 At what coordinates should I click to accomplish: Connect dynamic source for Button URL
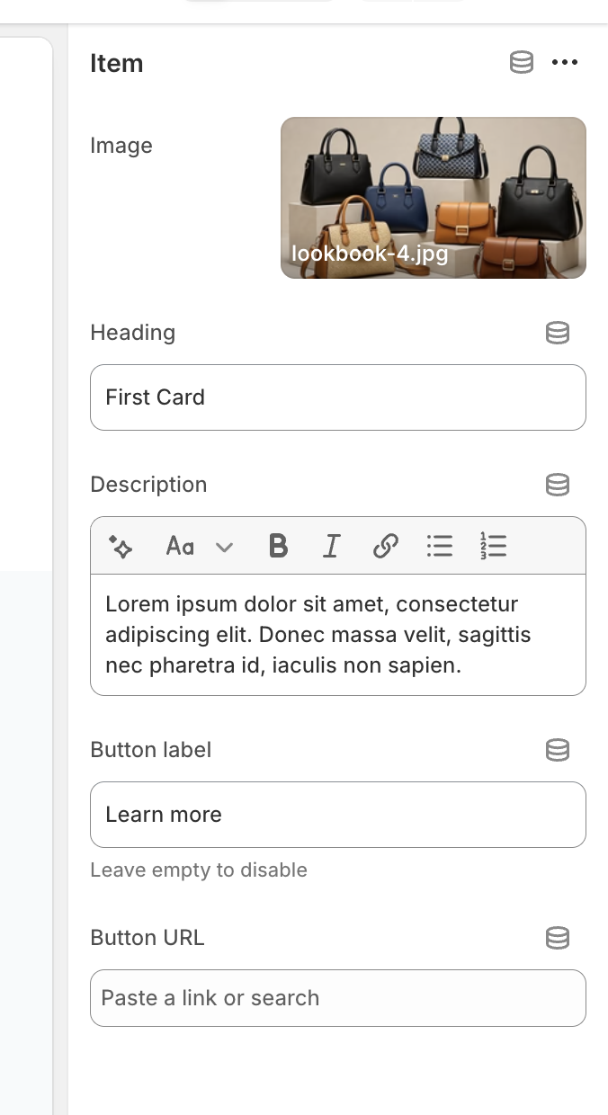558,938
